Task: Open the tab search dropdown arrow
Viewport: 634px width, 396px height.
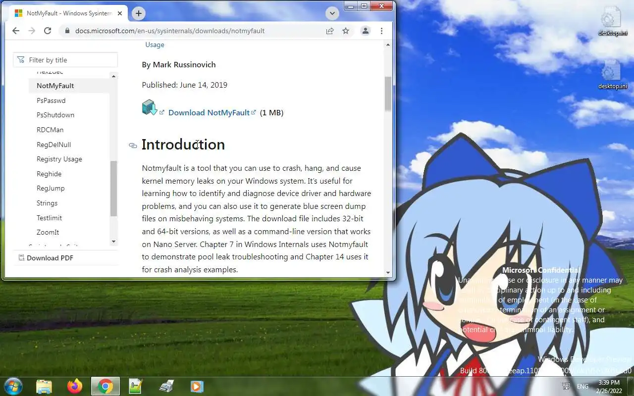Action: (332, 13)
